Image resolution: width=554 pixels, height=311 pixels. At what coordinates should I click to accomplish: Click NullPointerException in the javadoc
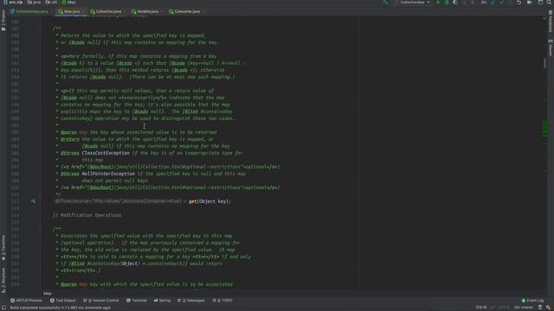[x=108, y=174]
